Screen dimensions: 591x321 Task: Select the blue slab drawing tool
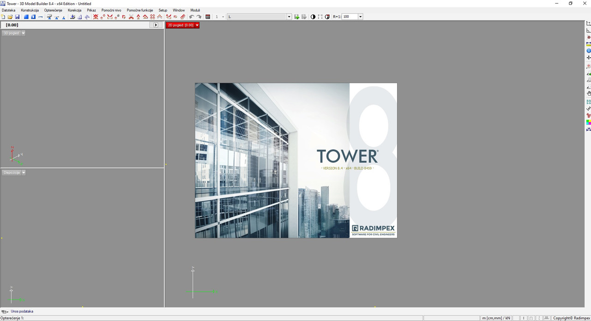coord(26,17)
